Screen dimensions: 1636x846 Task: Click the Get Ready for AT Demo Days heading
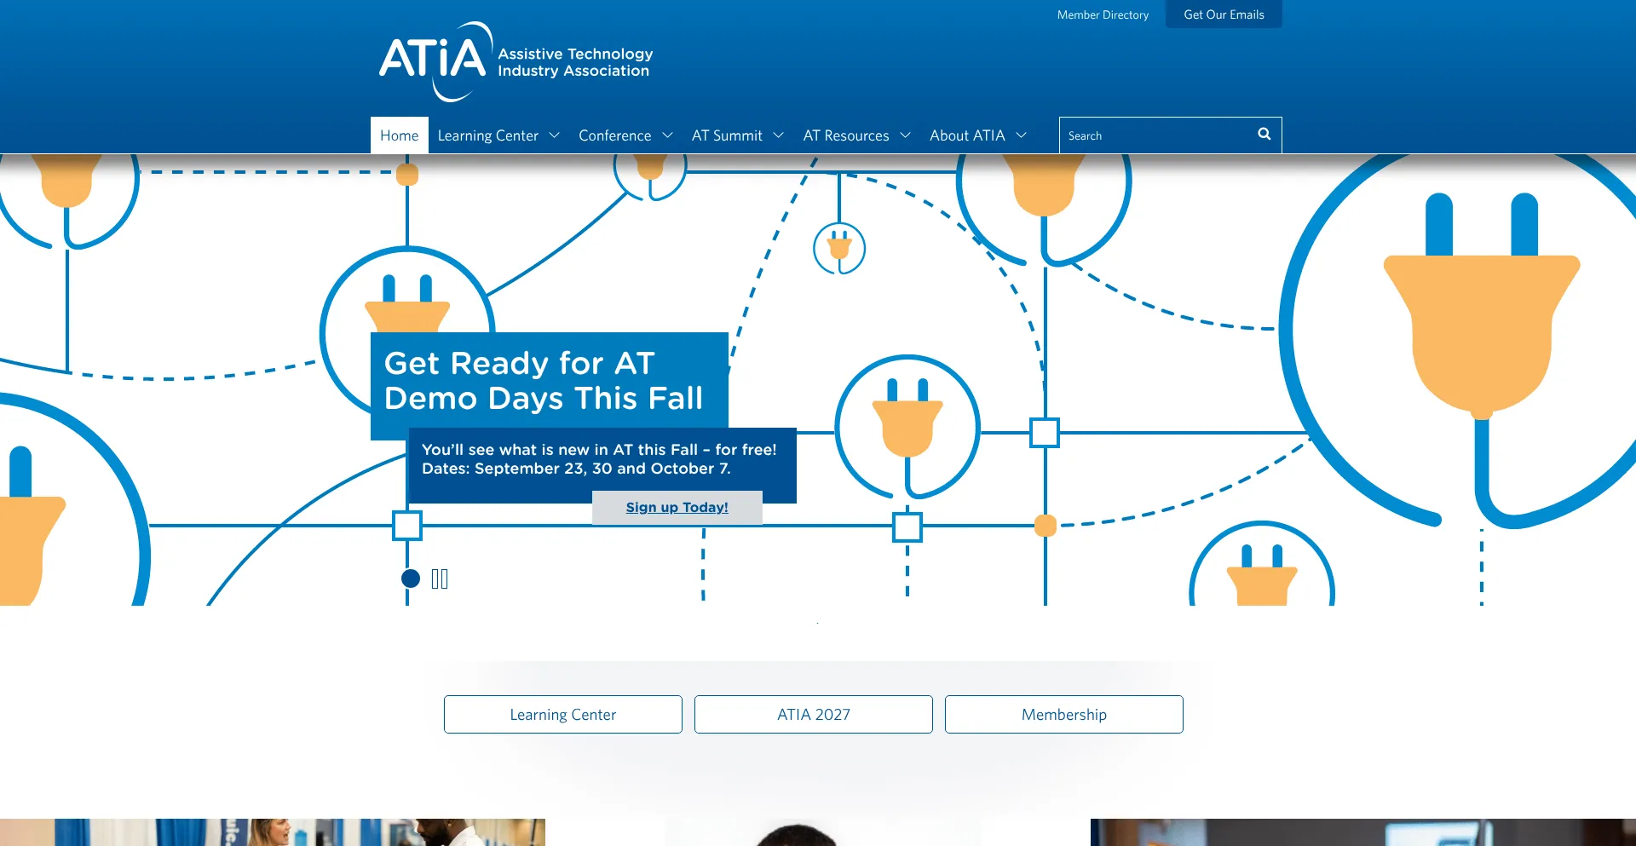coord(544,381)
